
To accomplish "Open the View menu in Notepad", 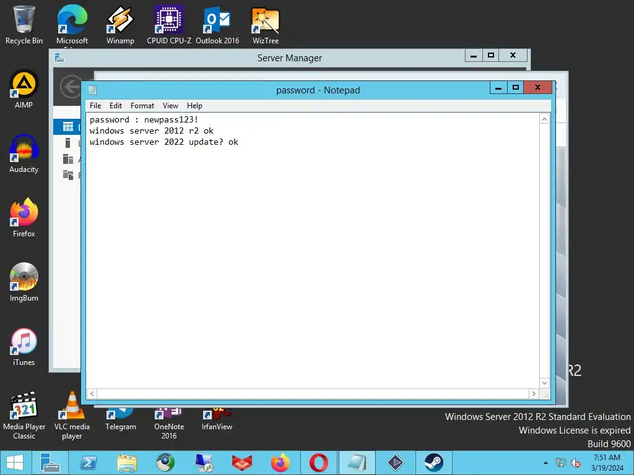I will tap(170, 106).
